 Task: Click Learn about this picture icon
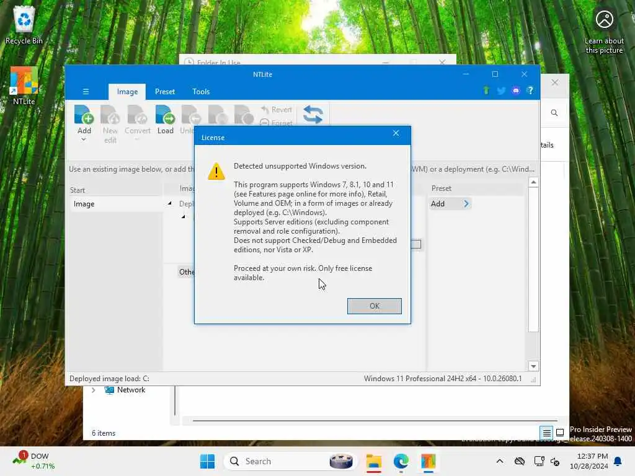coord(604,31)
